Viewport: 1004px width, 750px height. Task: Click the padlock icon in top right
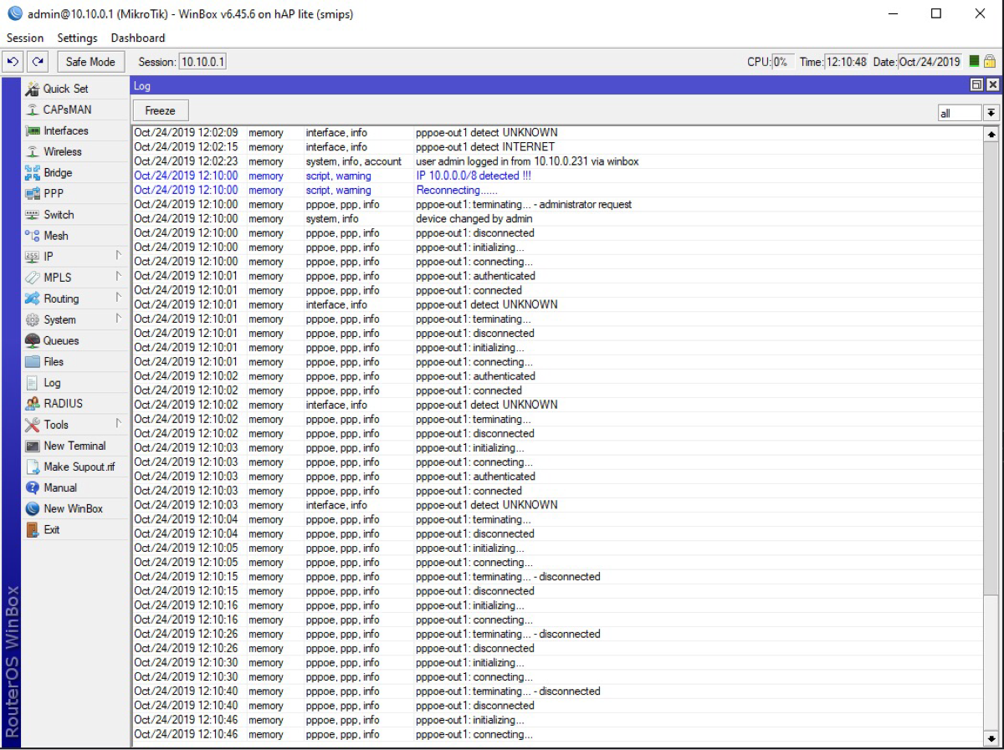(989, 62)
